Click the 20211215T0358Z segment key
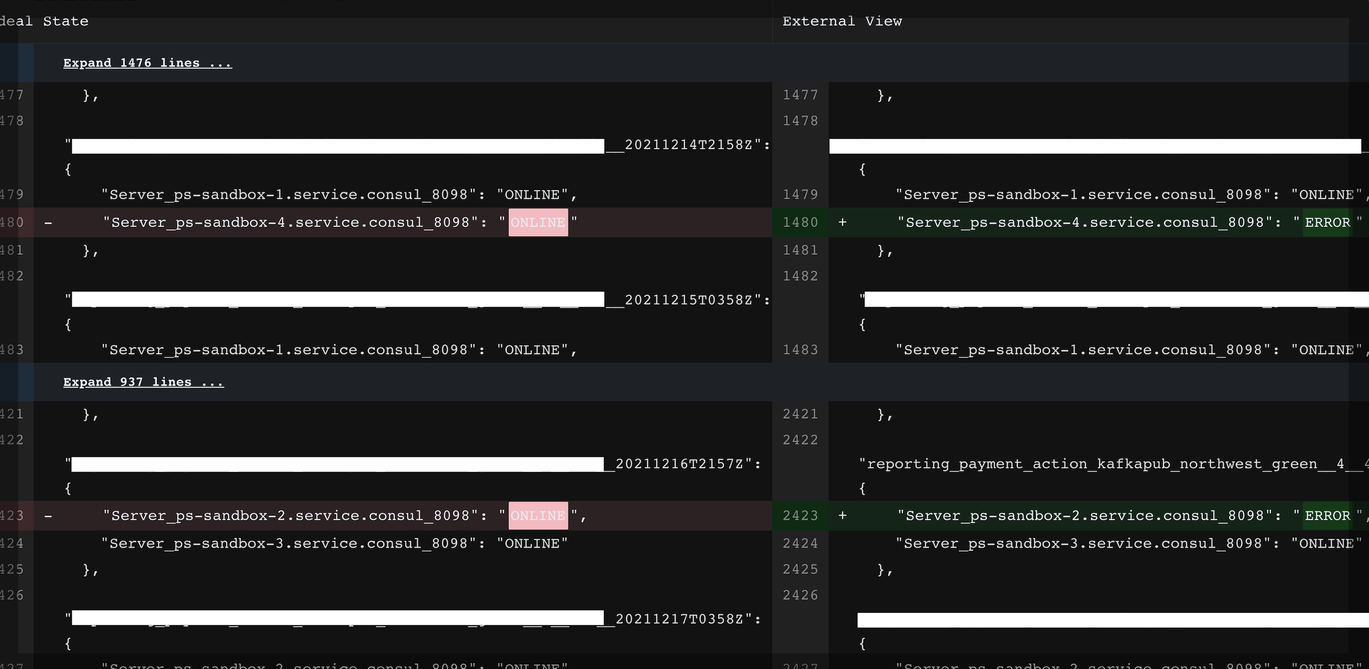 [x=689, y=300]
